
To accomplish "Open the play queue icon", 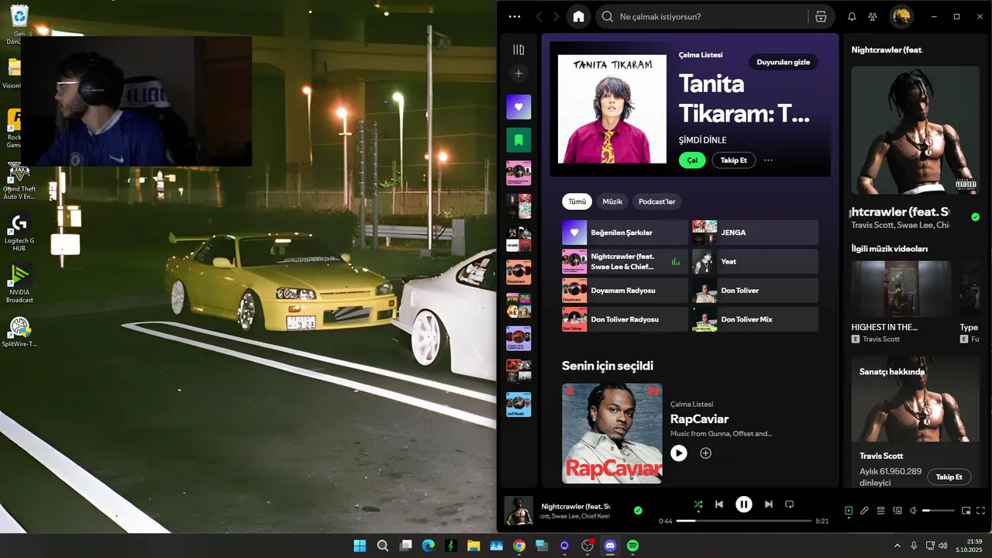I will [880, 511].
